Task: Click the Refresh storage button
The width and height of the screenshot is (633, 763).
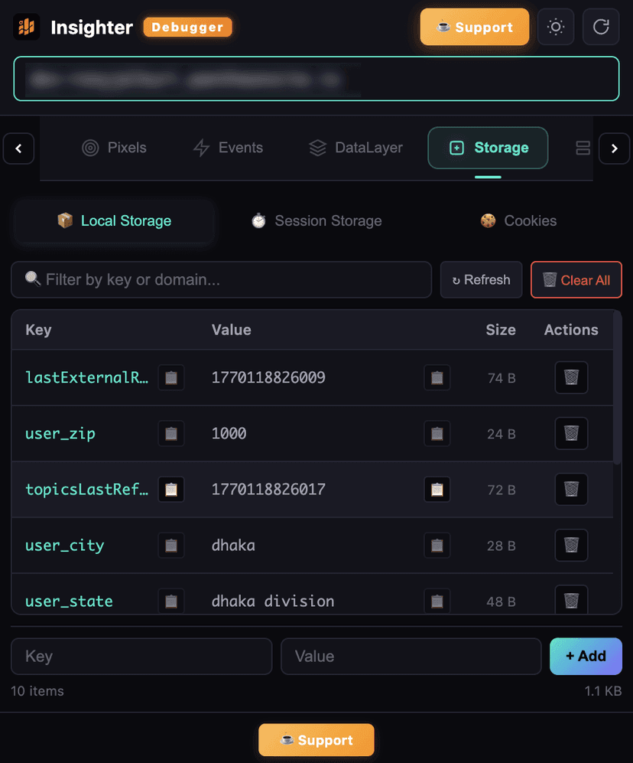Action: 481,280
